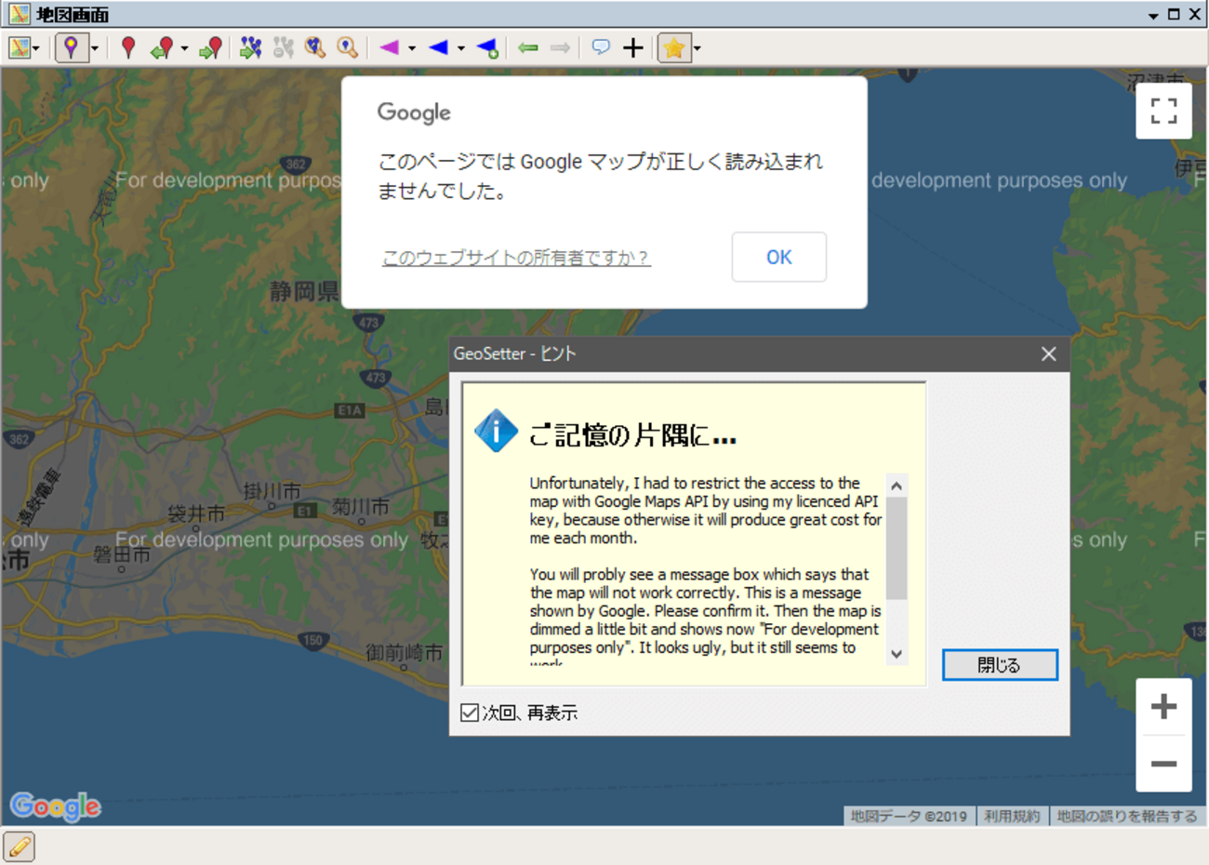Viewport: 1209px width, 865px height.
Task: Click OK in the Google error dialog
Action: click(x=778, y=257)
